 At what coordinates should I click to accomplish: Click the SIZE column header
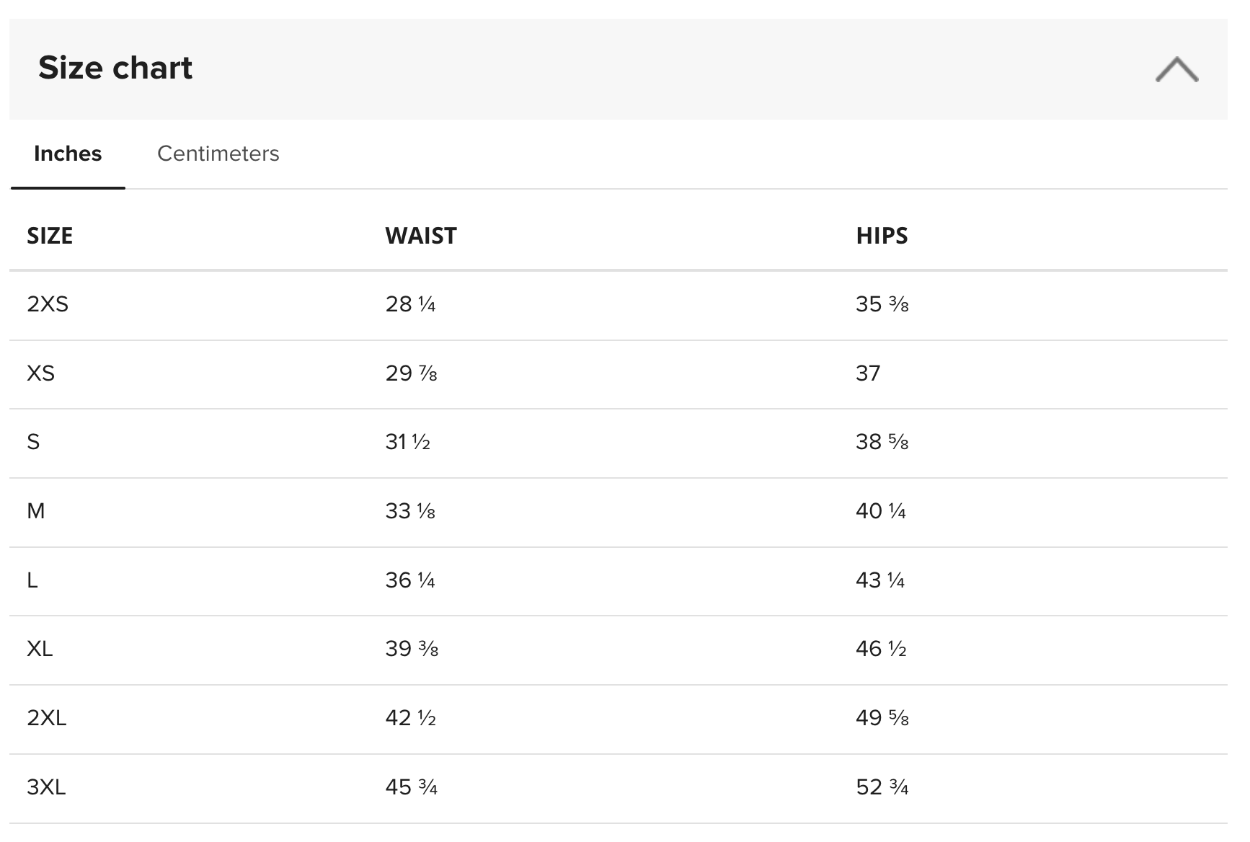point(50,236)
